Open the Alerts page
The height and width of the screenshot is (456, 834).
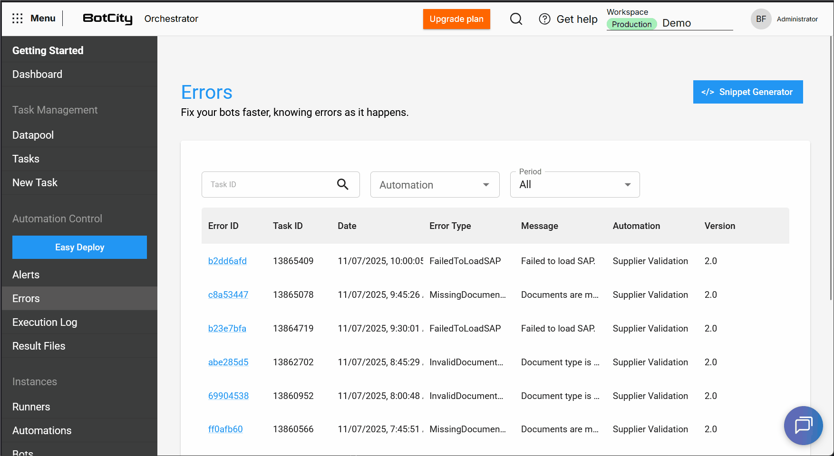[26, 275]
